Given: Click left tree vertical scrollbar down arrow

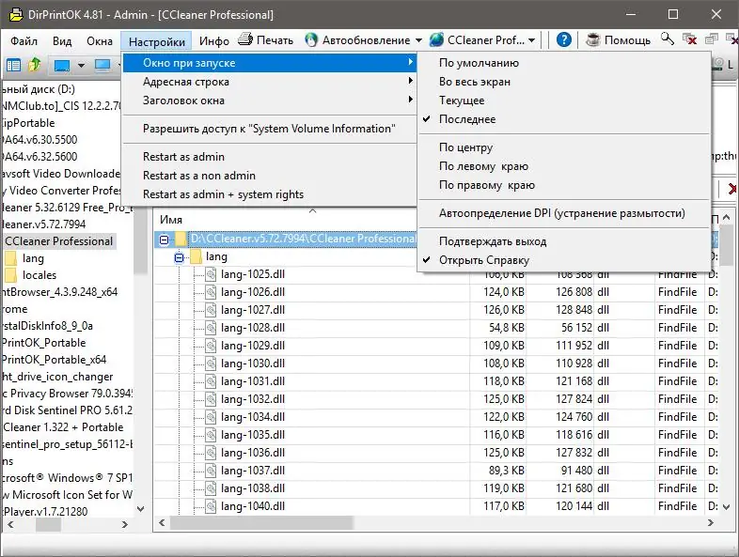Looking at the screenshot, I should 140,509.
